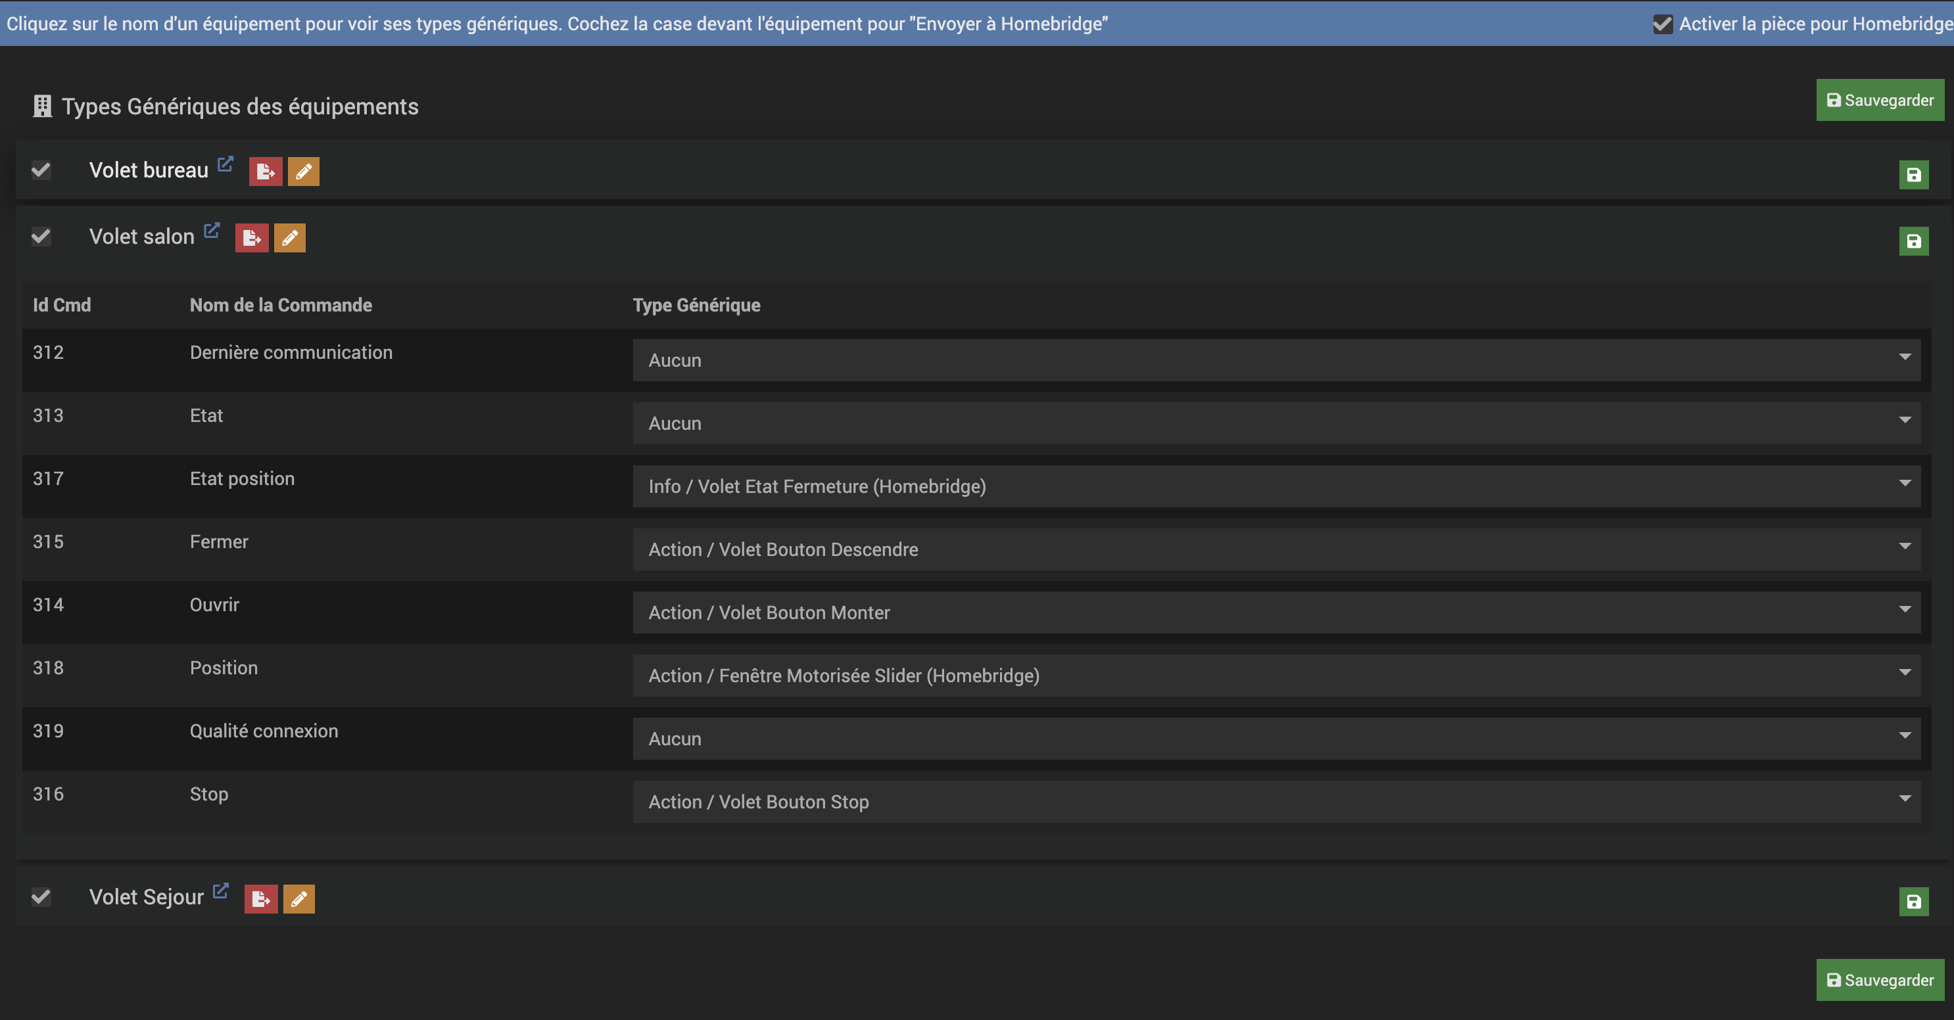Open generic type dropdown for Fermer command

point(1276,549)
